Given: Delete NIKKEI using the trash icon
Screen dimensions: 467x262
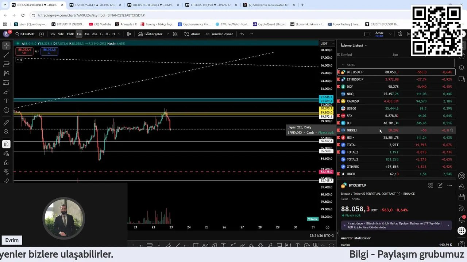Looking at the screenshot, I should [x=452, y=130].
